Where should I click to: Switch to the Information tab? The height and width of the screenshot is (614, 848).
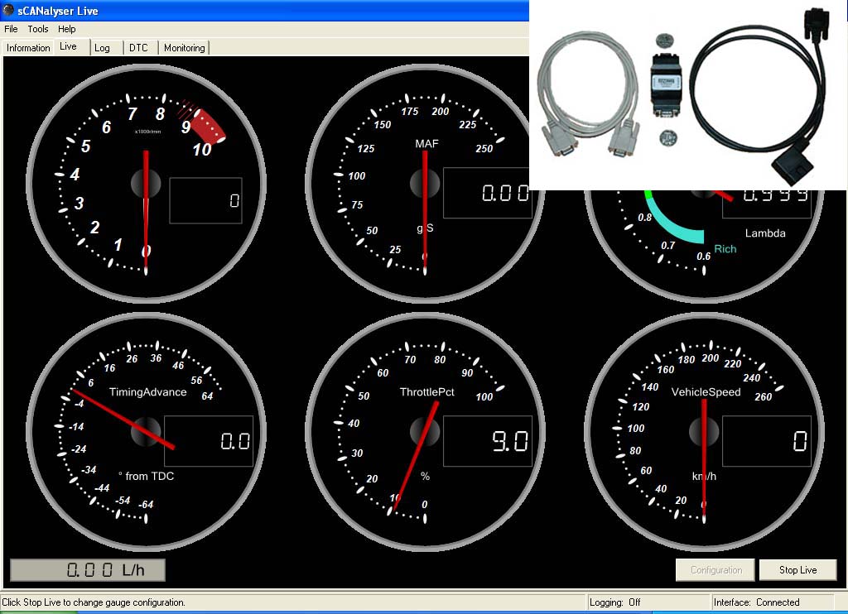28,48
